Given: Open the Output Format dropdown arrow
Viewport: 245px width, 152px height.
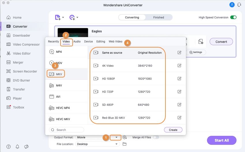Looking at the screenshot, I should coord(116,137).
